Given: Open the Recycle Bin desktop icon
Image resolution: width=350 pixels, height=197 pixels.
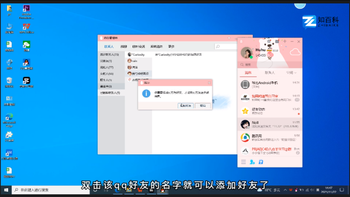Looking at the screenshot, I should point(9,82).
